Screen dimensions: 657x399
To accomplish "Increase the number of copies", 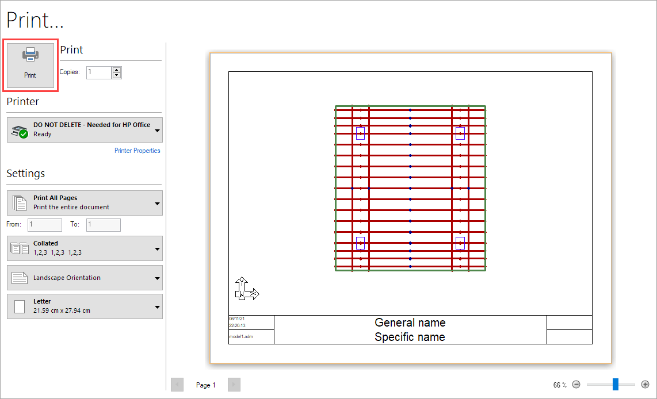I will click(117, 70).
